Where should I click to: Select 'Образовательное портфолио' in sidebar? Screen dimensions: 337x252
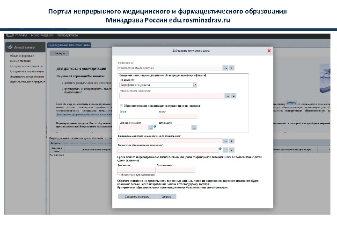coord(27,82)
